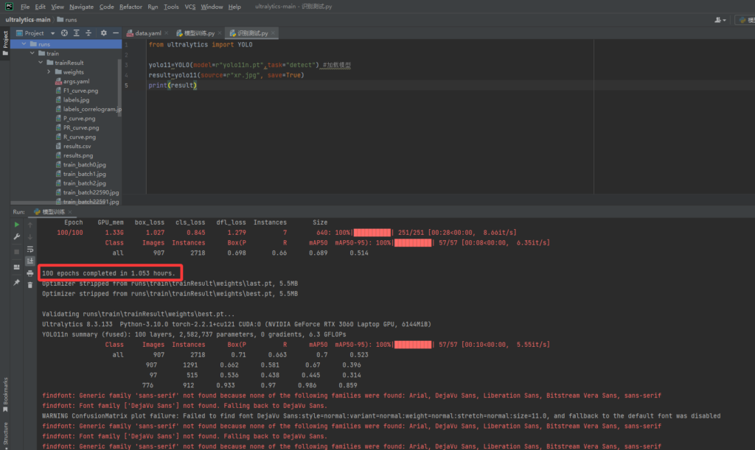Click the stop process square icon
This screenshot has height=450, width=755.
click(x=16, y=251)
